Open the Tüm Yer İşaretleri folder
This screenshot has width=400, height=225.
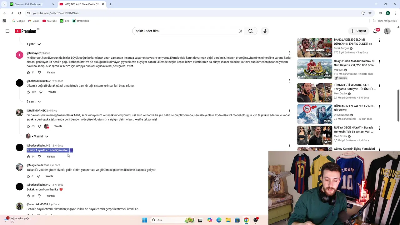(x=385, y=21)
